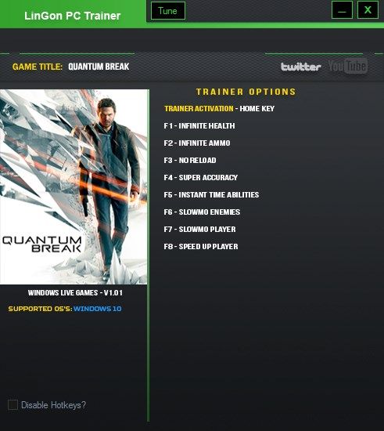The image size is (384, 431).
Task: Open the Twitter logo link
Action: click(x=300, y=67)
